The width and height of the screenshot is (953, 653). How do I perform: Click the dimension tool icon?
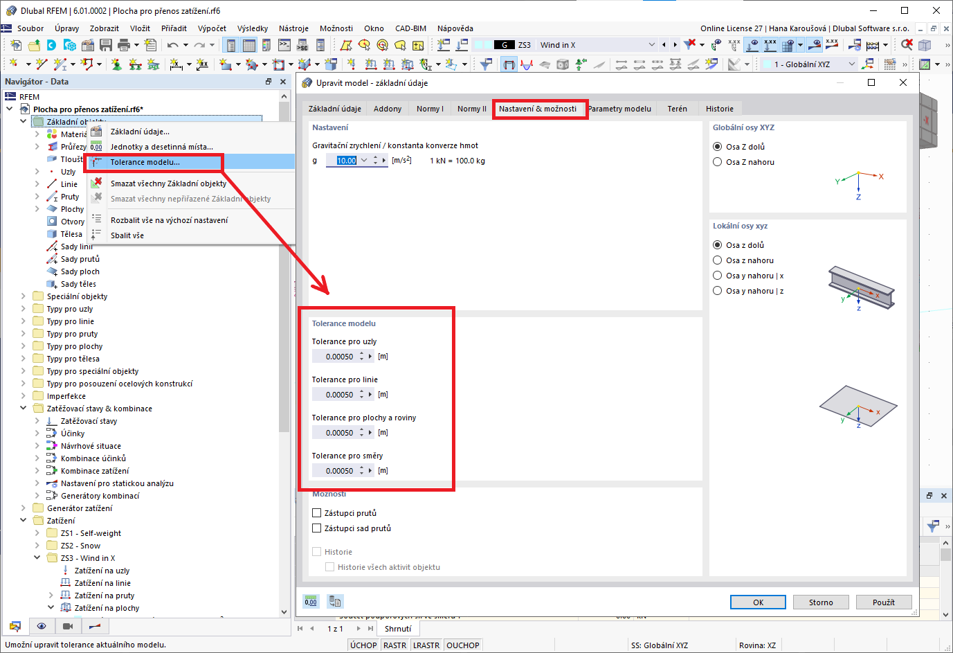pyautogui.click(x=177, y=64)
